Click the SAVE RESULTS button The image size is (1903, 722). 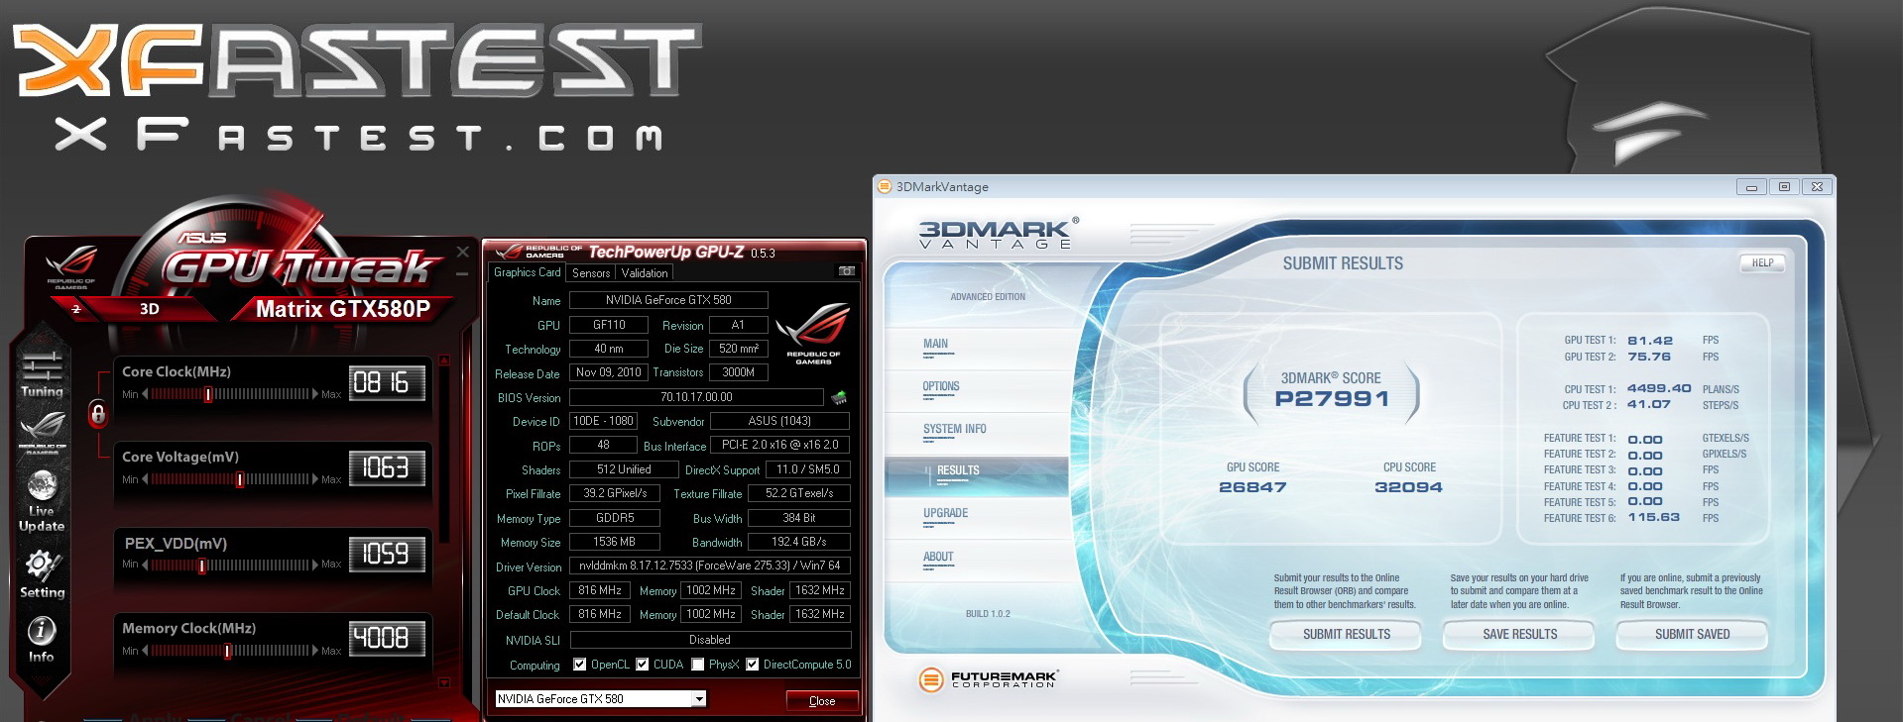pos(1519,635)
